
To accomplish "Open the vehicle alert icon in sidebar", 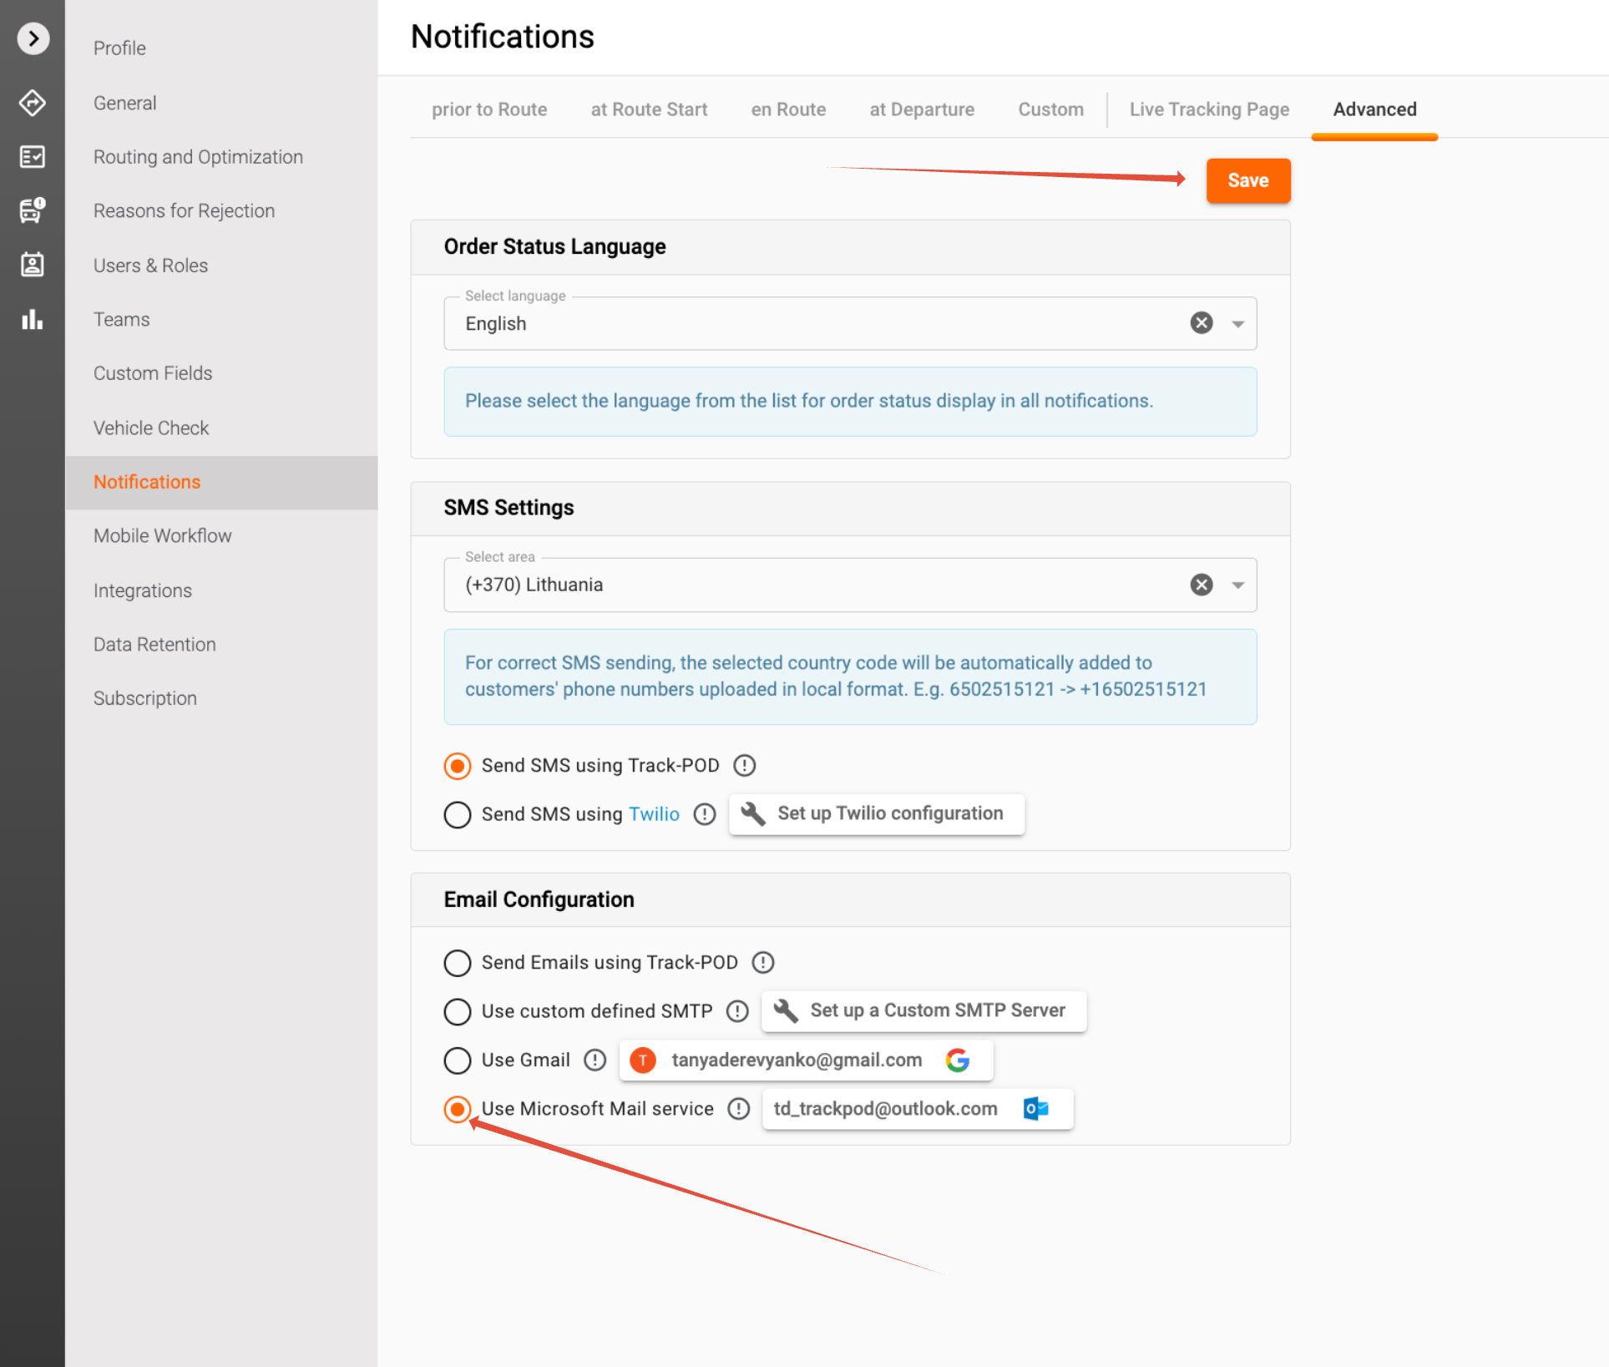I will click(33, 210).
